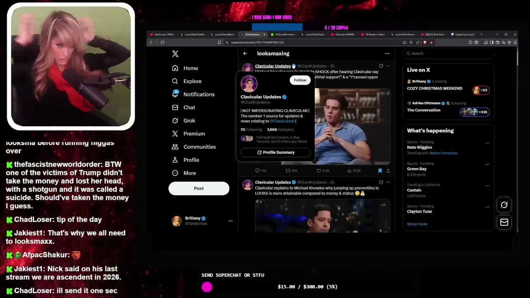Image resolution: width=530 pixels, height=298 pixels.
Task: Open a new browser tab
Action: click(x=481, y=35)
